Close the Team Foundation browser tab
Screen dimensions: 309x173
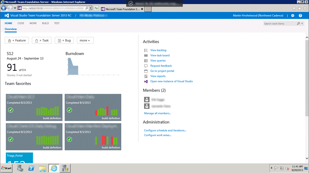click(142, 9)
